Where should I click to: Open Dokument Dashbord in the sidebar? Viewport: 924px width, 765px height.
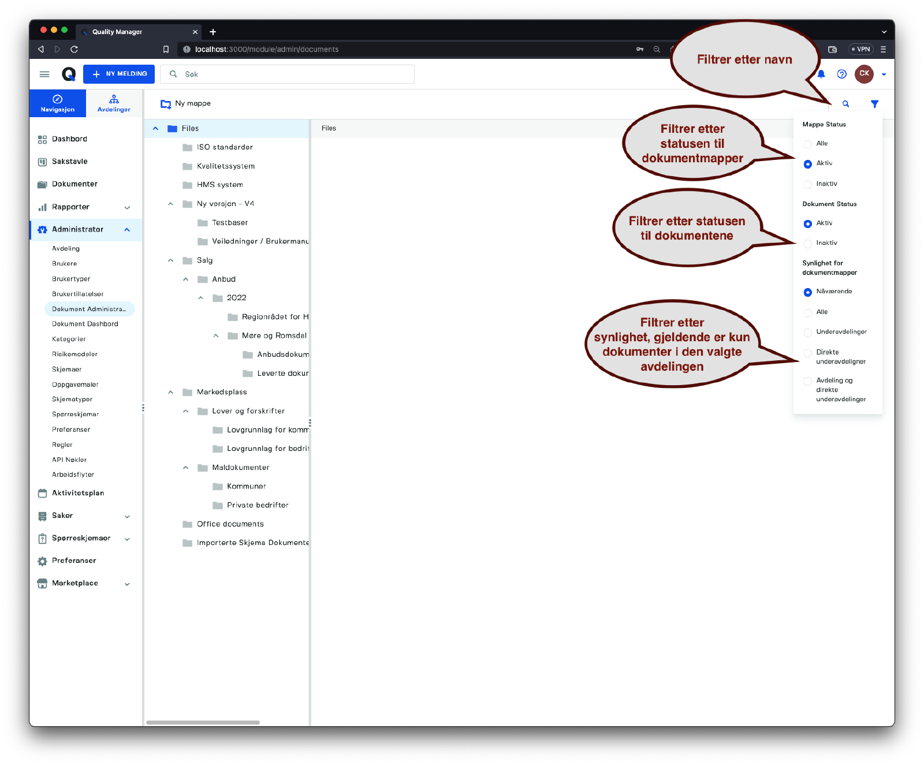click(85, 324)
